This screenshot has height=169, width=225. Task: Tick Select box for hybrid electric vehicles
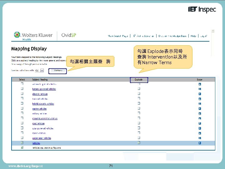click(x=22, y=103)
